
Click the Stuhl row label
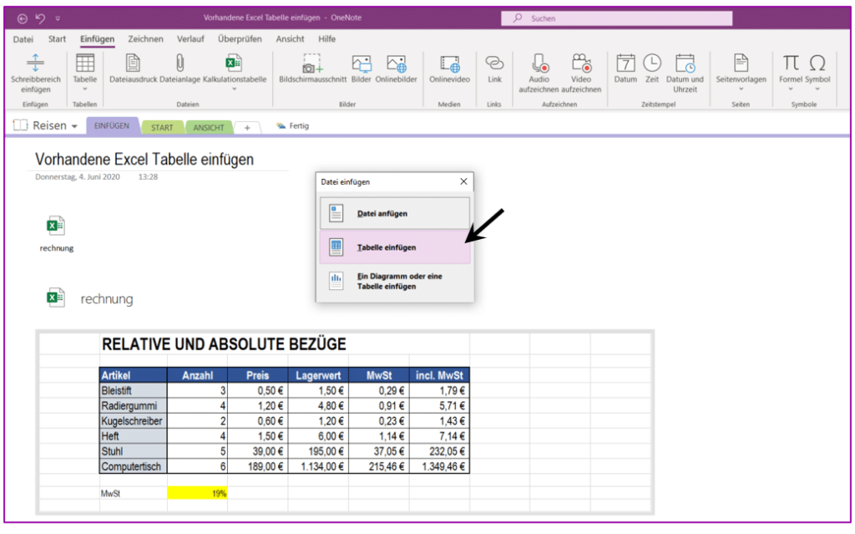coord(133,451)
